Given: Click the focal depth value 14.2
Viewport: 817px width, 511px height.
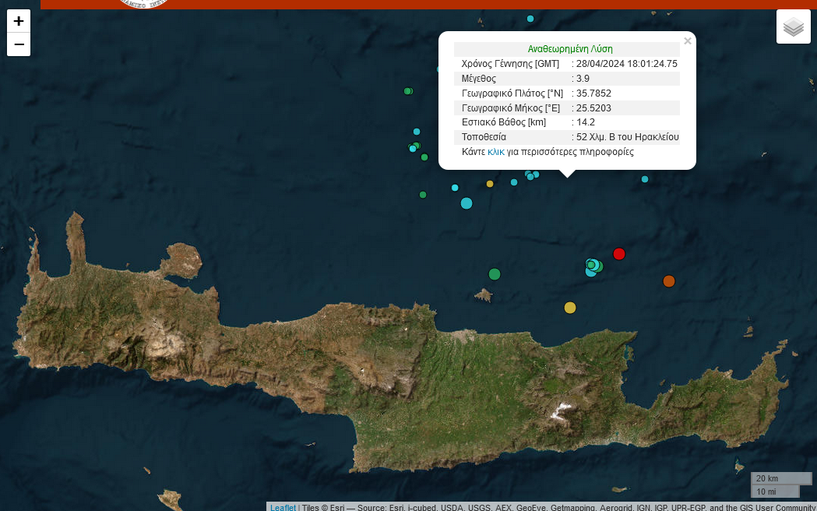Looking at the screenshot, I should coord(585,122).
